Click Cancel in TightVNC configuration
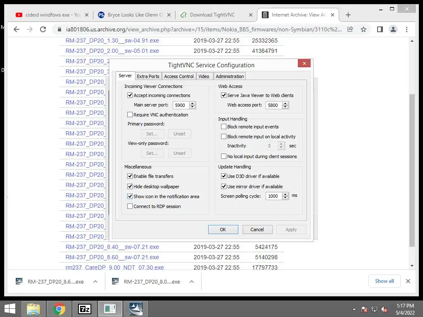 pyautogui.click(x=257, y=229)
